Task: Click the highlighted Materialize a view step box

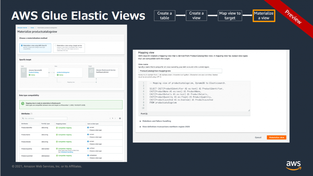Action: point(264,16)
